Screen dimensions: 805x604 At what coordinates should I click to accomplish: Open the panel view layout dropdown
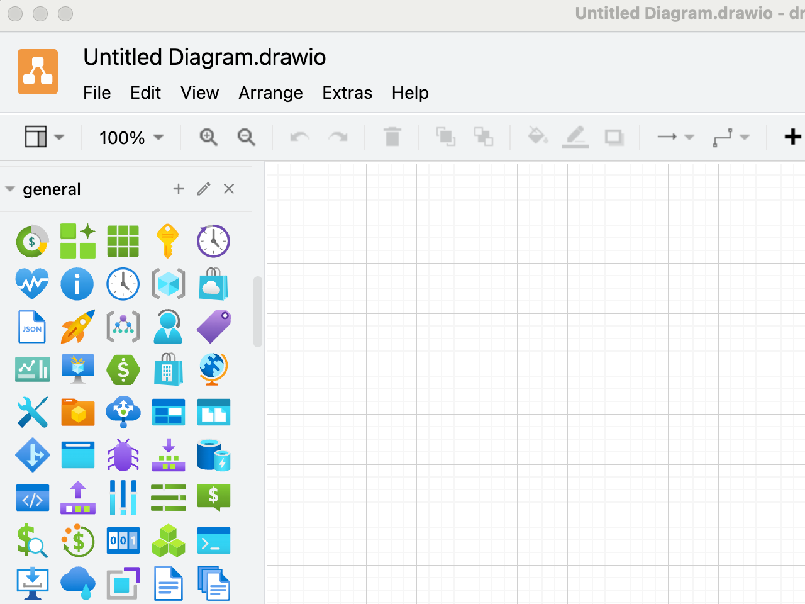coord(44,137)
